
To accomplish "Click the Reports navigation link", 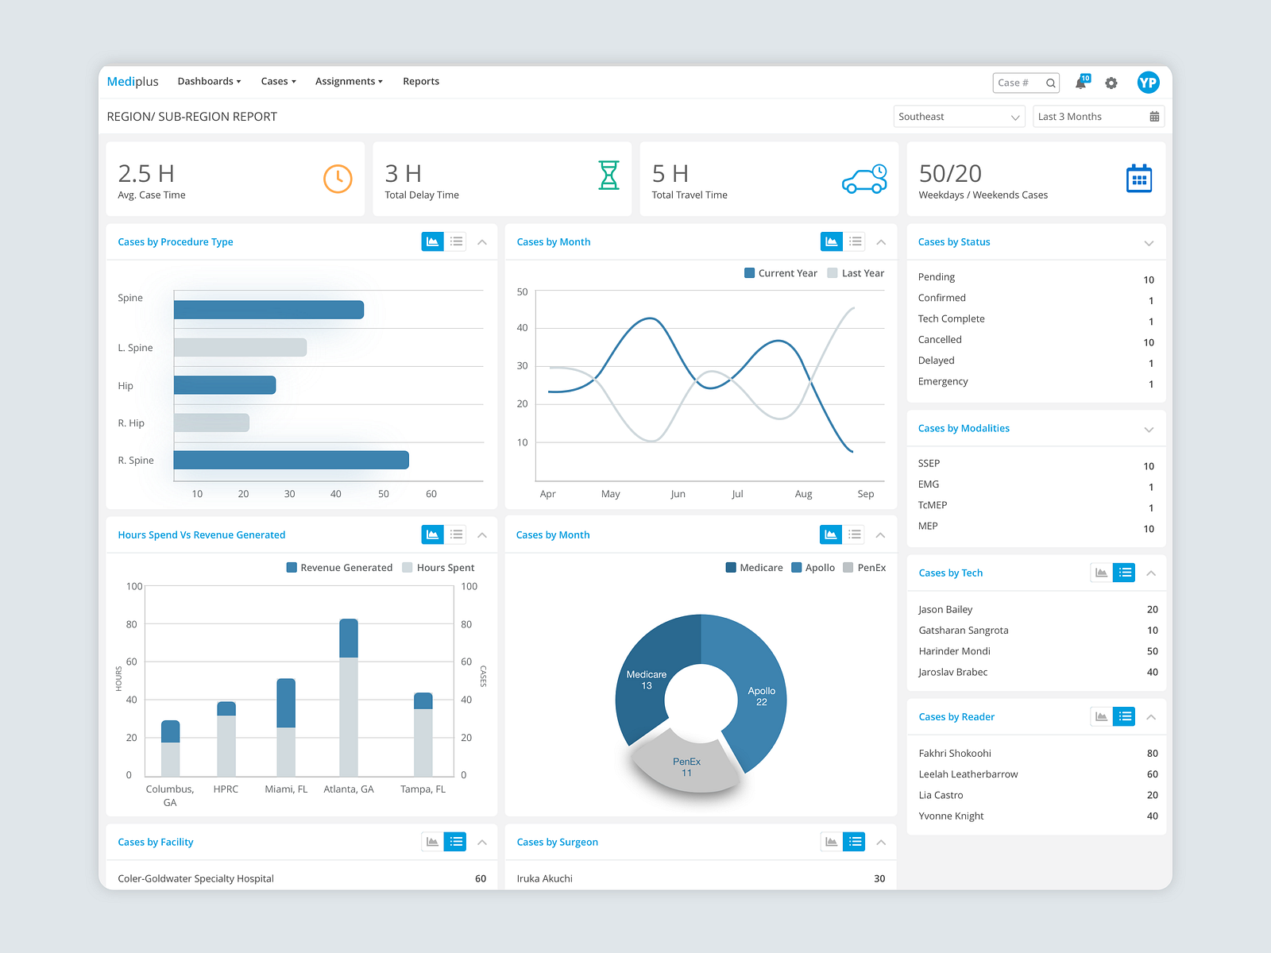I will [x=421, y=81].
